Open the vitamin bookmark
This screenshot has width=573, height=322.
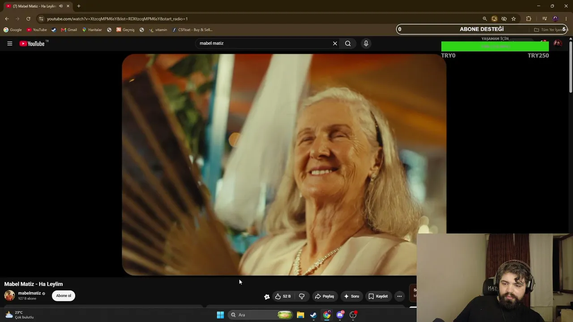(x=158, y=30)
